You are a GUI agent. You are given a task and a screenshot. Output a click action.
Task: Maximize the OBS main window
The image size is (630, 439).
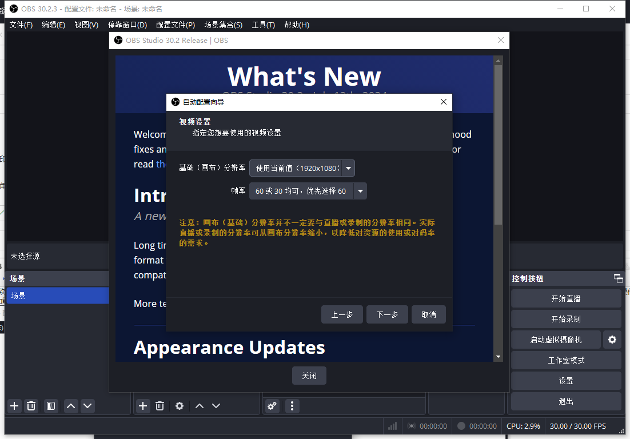[x=586, y=9]
